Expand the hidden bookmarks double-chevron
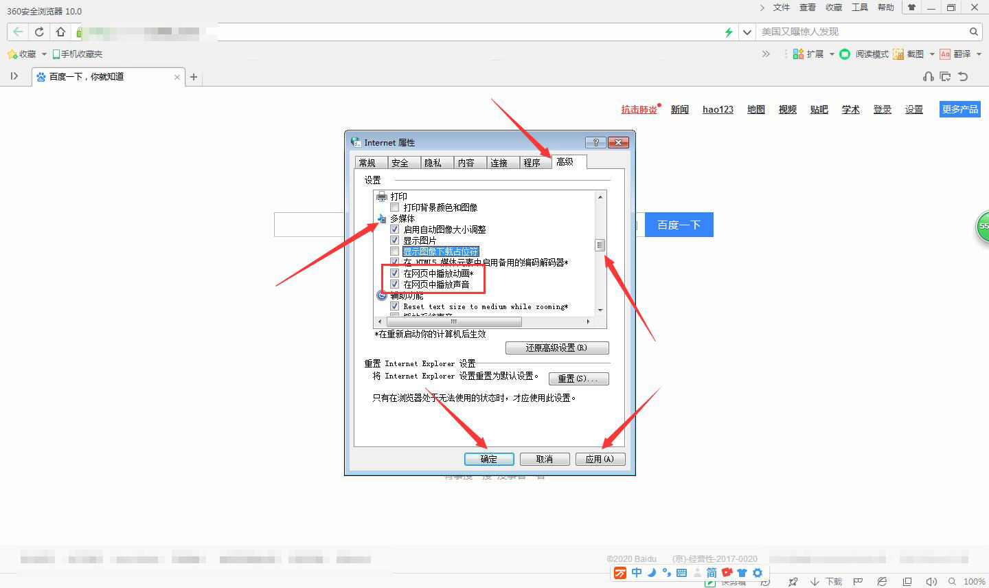Screen dimensions: 989x588 [766, 54]
